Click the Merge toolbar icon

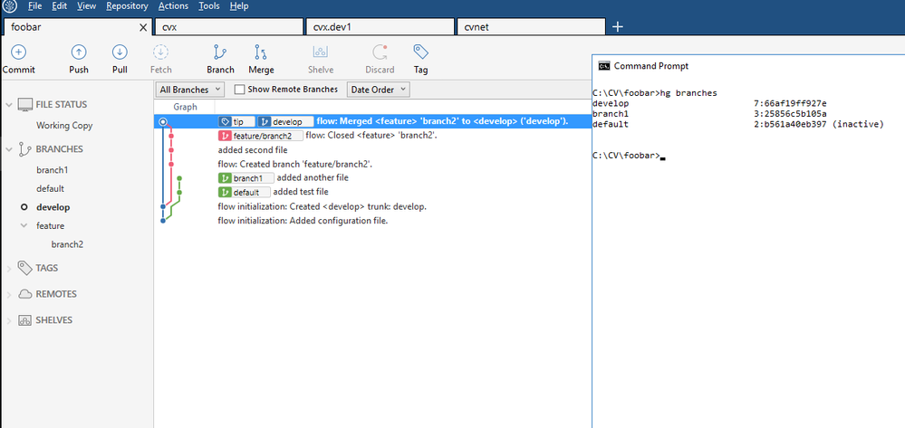[261, 52]
